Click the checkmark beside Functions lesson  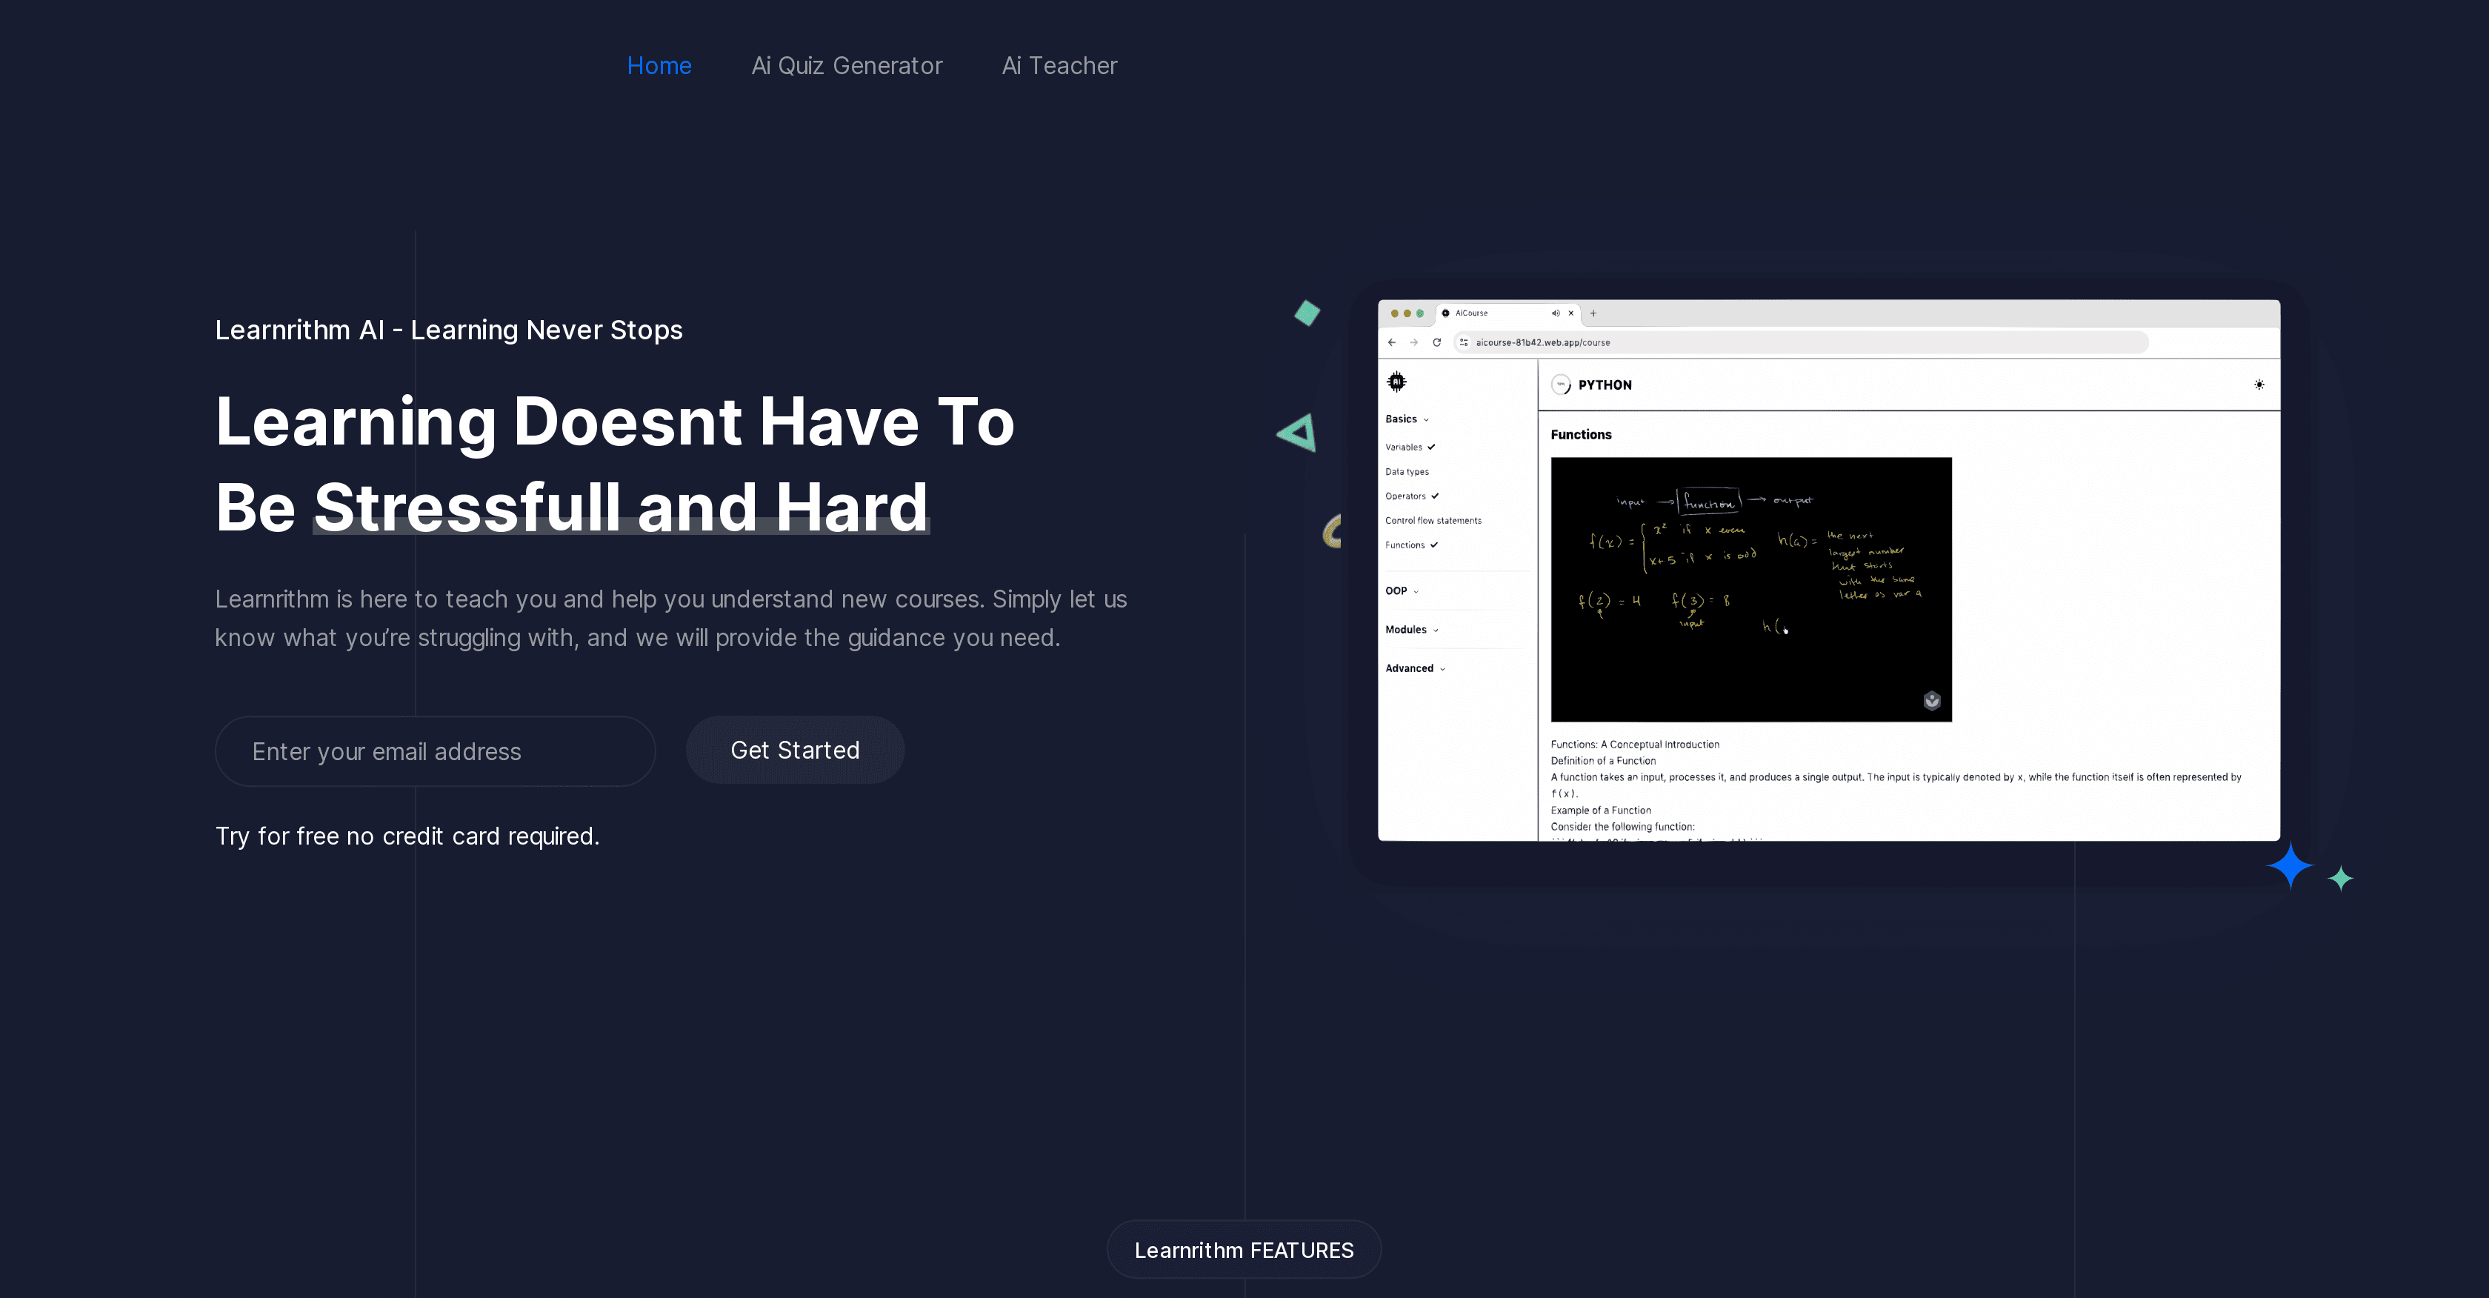[1435, 545]
